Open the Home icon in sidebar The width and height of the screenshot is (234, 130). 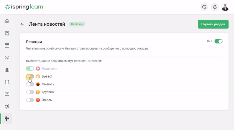pos(7,21)
